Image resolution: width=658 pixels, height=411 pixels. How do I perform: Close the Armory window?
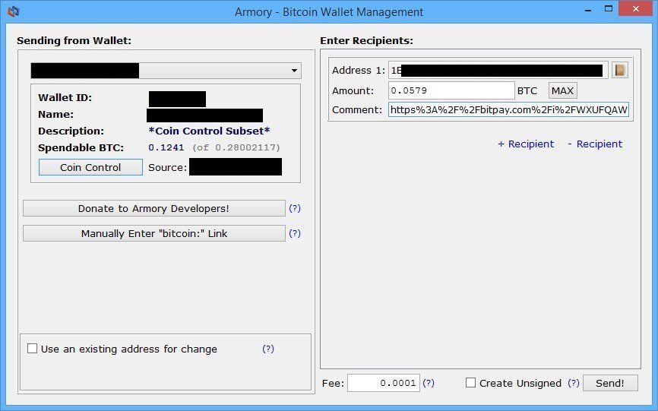pyautogui.click(x=635, y=8)
